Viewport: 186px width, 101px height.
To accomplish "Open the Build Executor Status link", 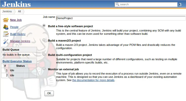I will (17, 61).
